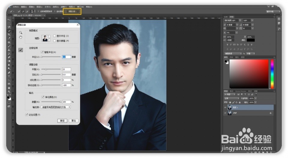288x158 pixels.
Task: Open the 视图 preview mode dropdown
Action: (46, 38)
